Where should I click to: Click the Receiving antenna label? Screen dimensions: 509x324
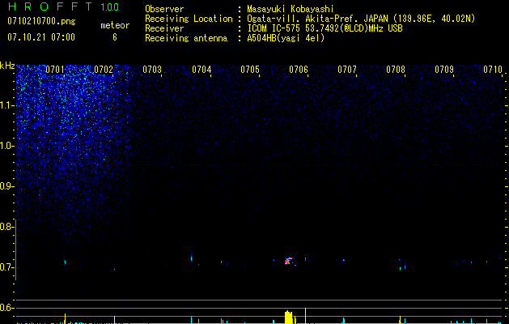186,38
